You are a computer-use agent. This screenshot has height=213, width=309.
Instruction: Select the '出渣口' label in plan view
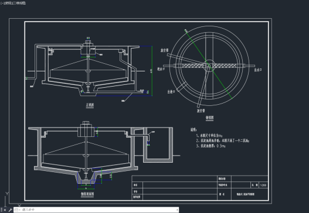point(171,92)
